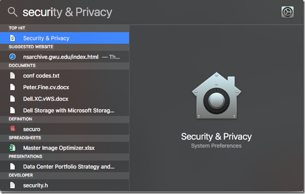Click the Security & Privacy title in preview pane
Image resolution: width=305 pixels, height=194 pixels.
pyautogui.click(x=216, y=136)
